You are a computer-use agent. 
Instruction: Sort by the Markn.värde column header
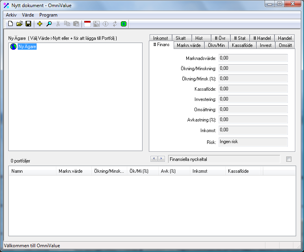tap(74, 171)
